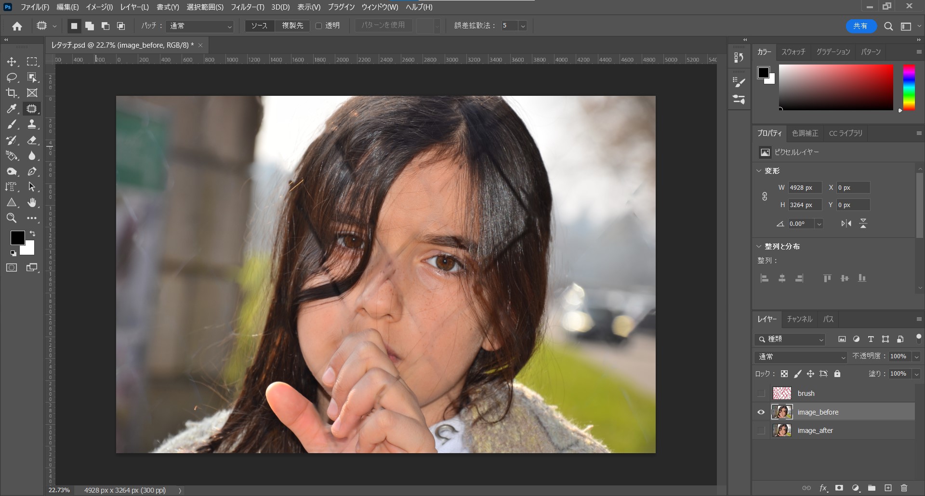Hide the image_before layer
Image resolution: width=925 pixels, height=496 pixels.
tap(761, 412)
